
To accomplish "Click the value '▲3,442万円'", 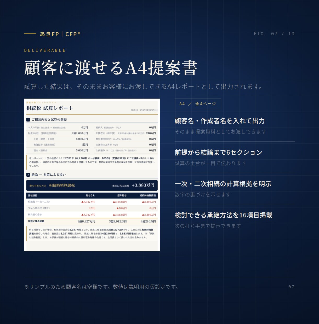I will pyautogui.click(x=120, y=202).
